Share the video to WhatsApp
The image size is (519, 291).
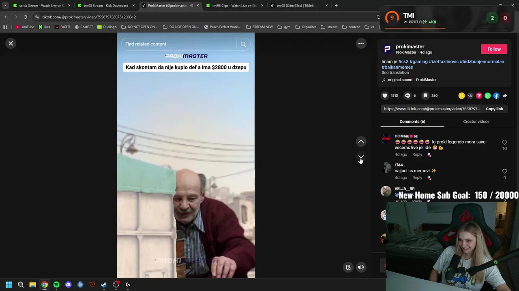(x=487, y=96)
